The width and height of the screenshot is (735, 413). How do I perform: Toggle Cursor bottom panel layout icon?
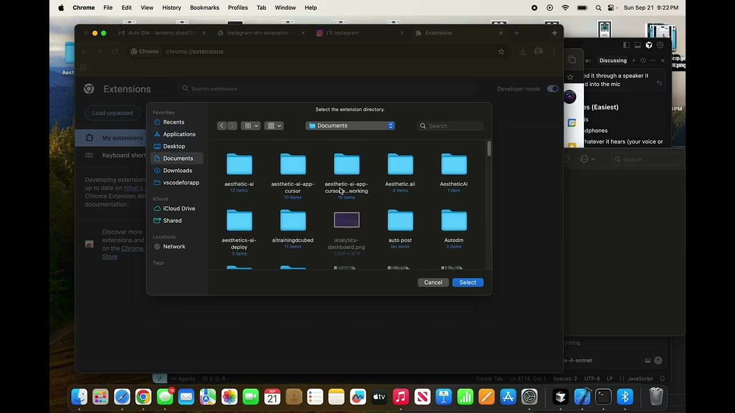coord(637,45)
